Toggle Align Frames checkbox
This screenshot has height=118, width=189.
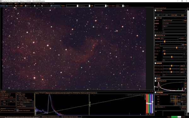18,94
